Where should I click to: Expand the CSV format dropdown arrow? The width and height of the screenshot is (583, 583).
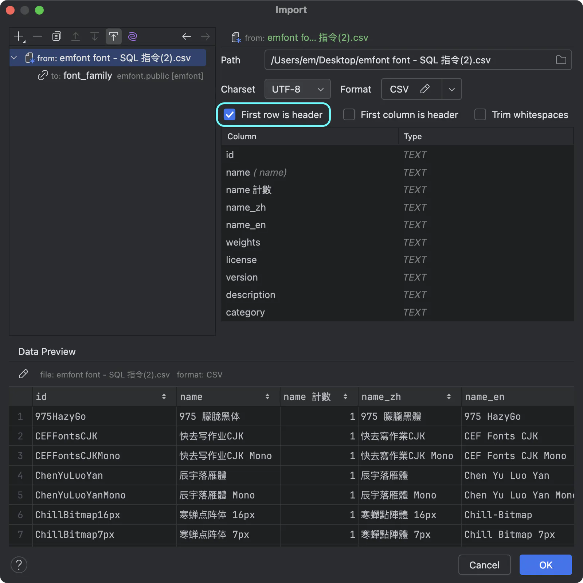click(452, 89)
